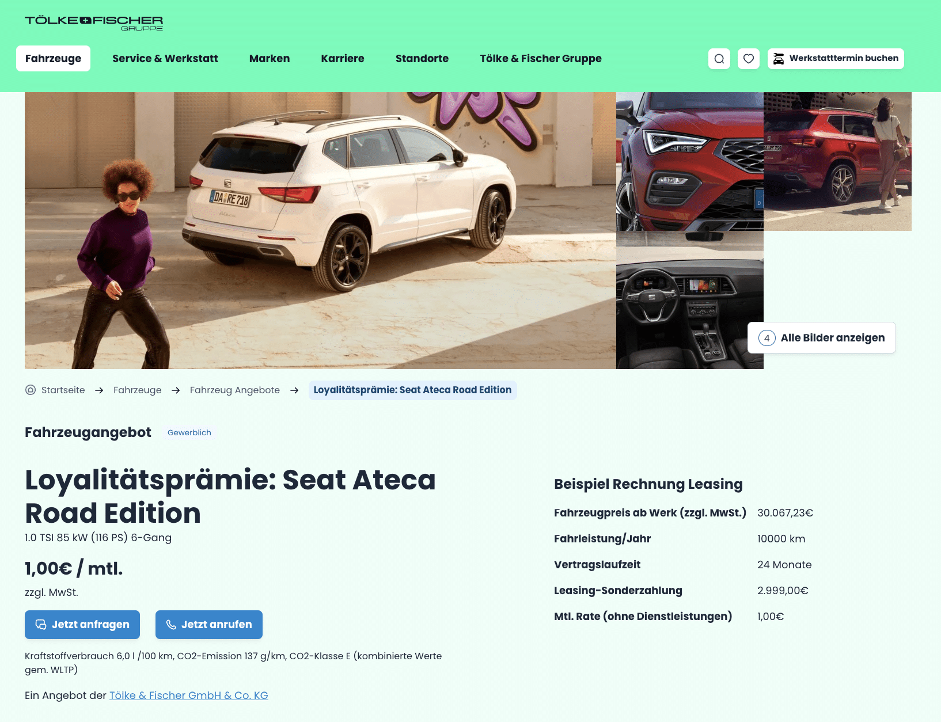941x722 pixels.
Task: Follow the Tölke & Fischer GmbH & Co. KG link
Action: pyautogui.click(x=189, y=696)
